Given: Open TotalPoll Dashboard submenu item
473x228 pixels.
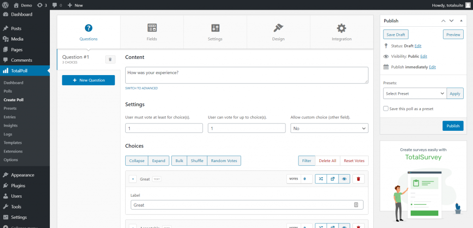Looking at the screenshot, I should 13,83.
